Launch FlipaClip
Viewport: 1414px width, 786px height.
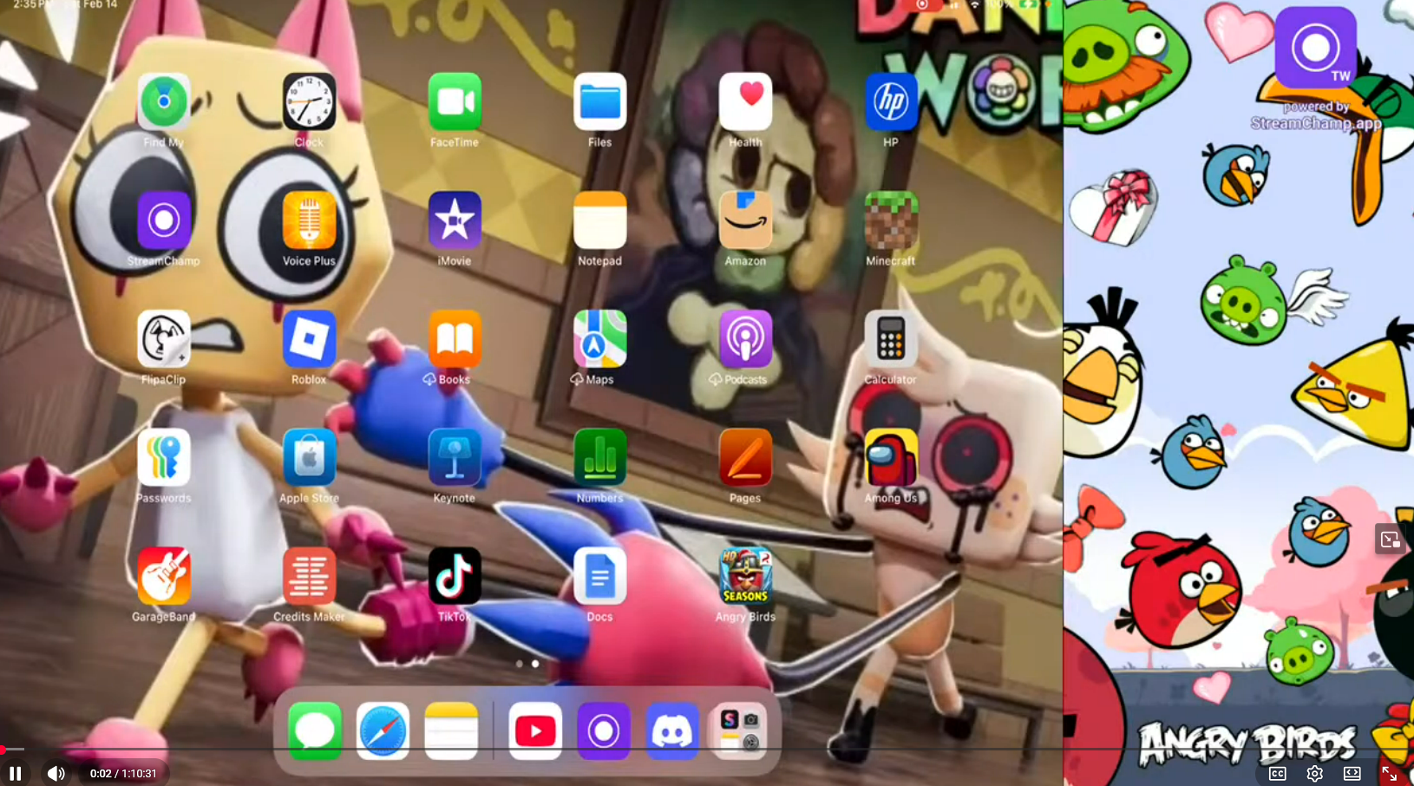[x=163, y=339]
